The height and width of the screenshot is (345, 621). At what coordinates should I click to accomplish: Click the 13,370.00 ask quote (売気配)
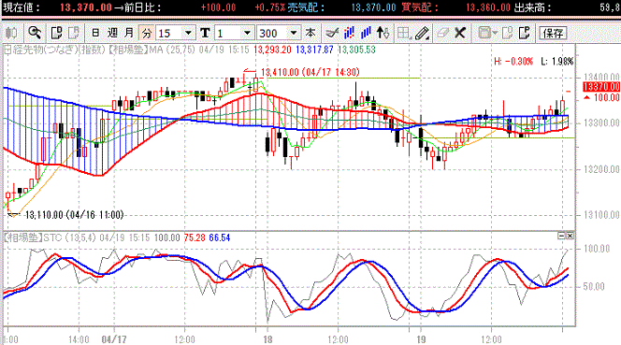[x=373, y=7]
